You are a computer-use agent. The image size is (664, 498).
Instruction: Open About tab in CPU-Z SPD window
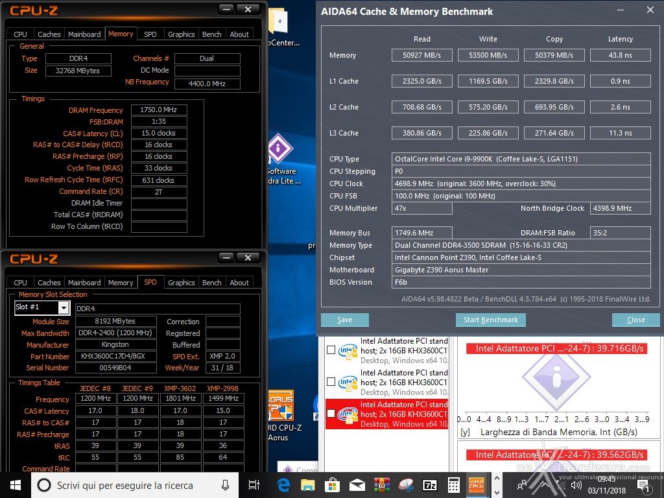239,283
